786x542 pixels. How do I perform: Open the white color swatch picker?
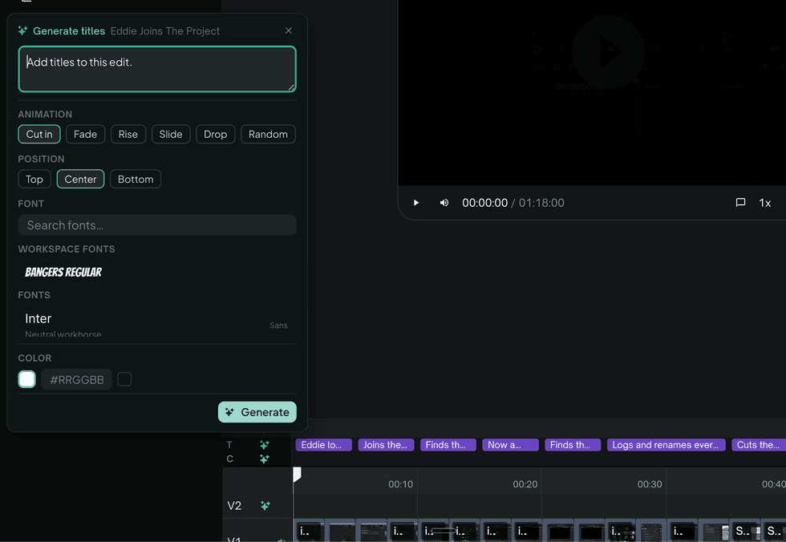point(27,379)
